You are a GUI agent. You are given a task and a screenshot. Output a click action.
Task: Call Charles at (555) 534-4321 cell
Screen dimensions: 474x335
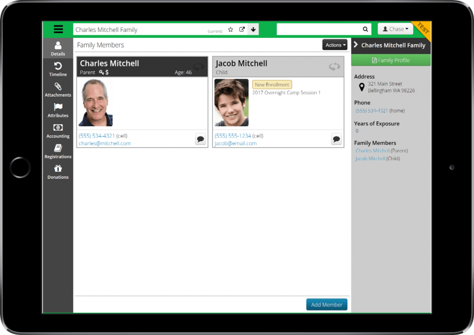click(97, 136)
